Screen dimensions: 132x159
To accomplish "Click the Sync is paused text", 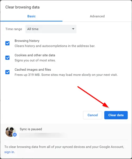I will [31, 129].
